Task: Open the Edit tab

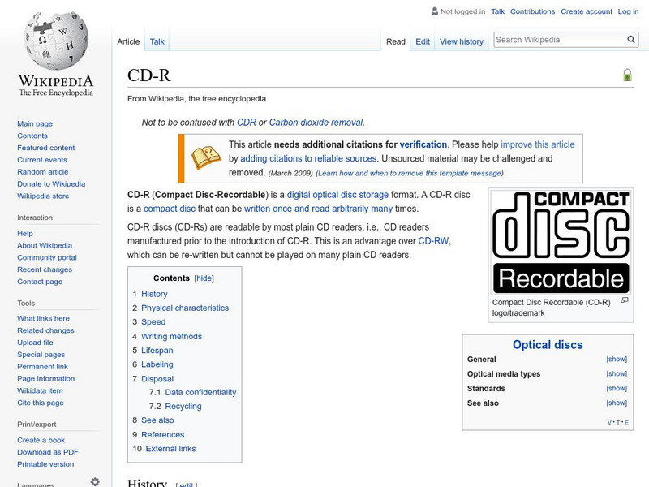Action: point(423,41)
